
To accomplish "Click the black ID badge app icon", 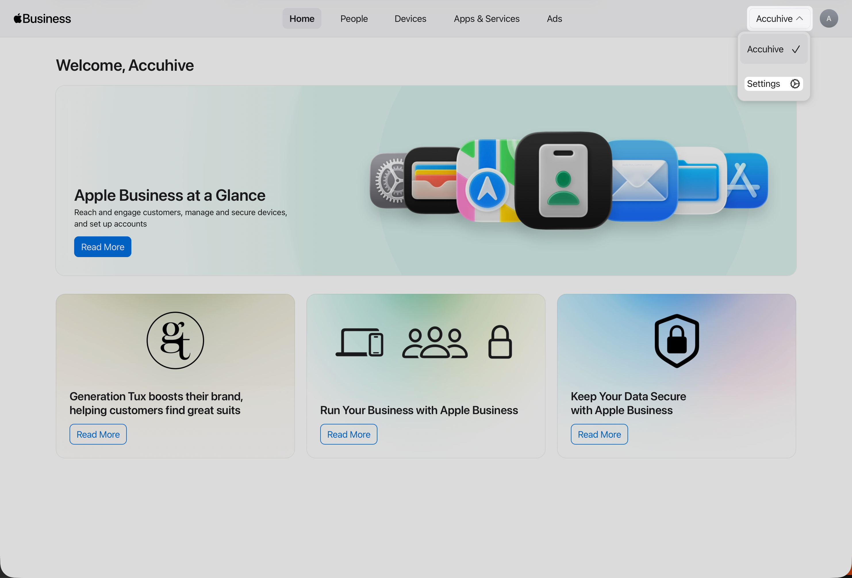I will click(x=563, y=180).
